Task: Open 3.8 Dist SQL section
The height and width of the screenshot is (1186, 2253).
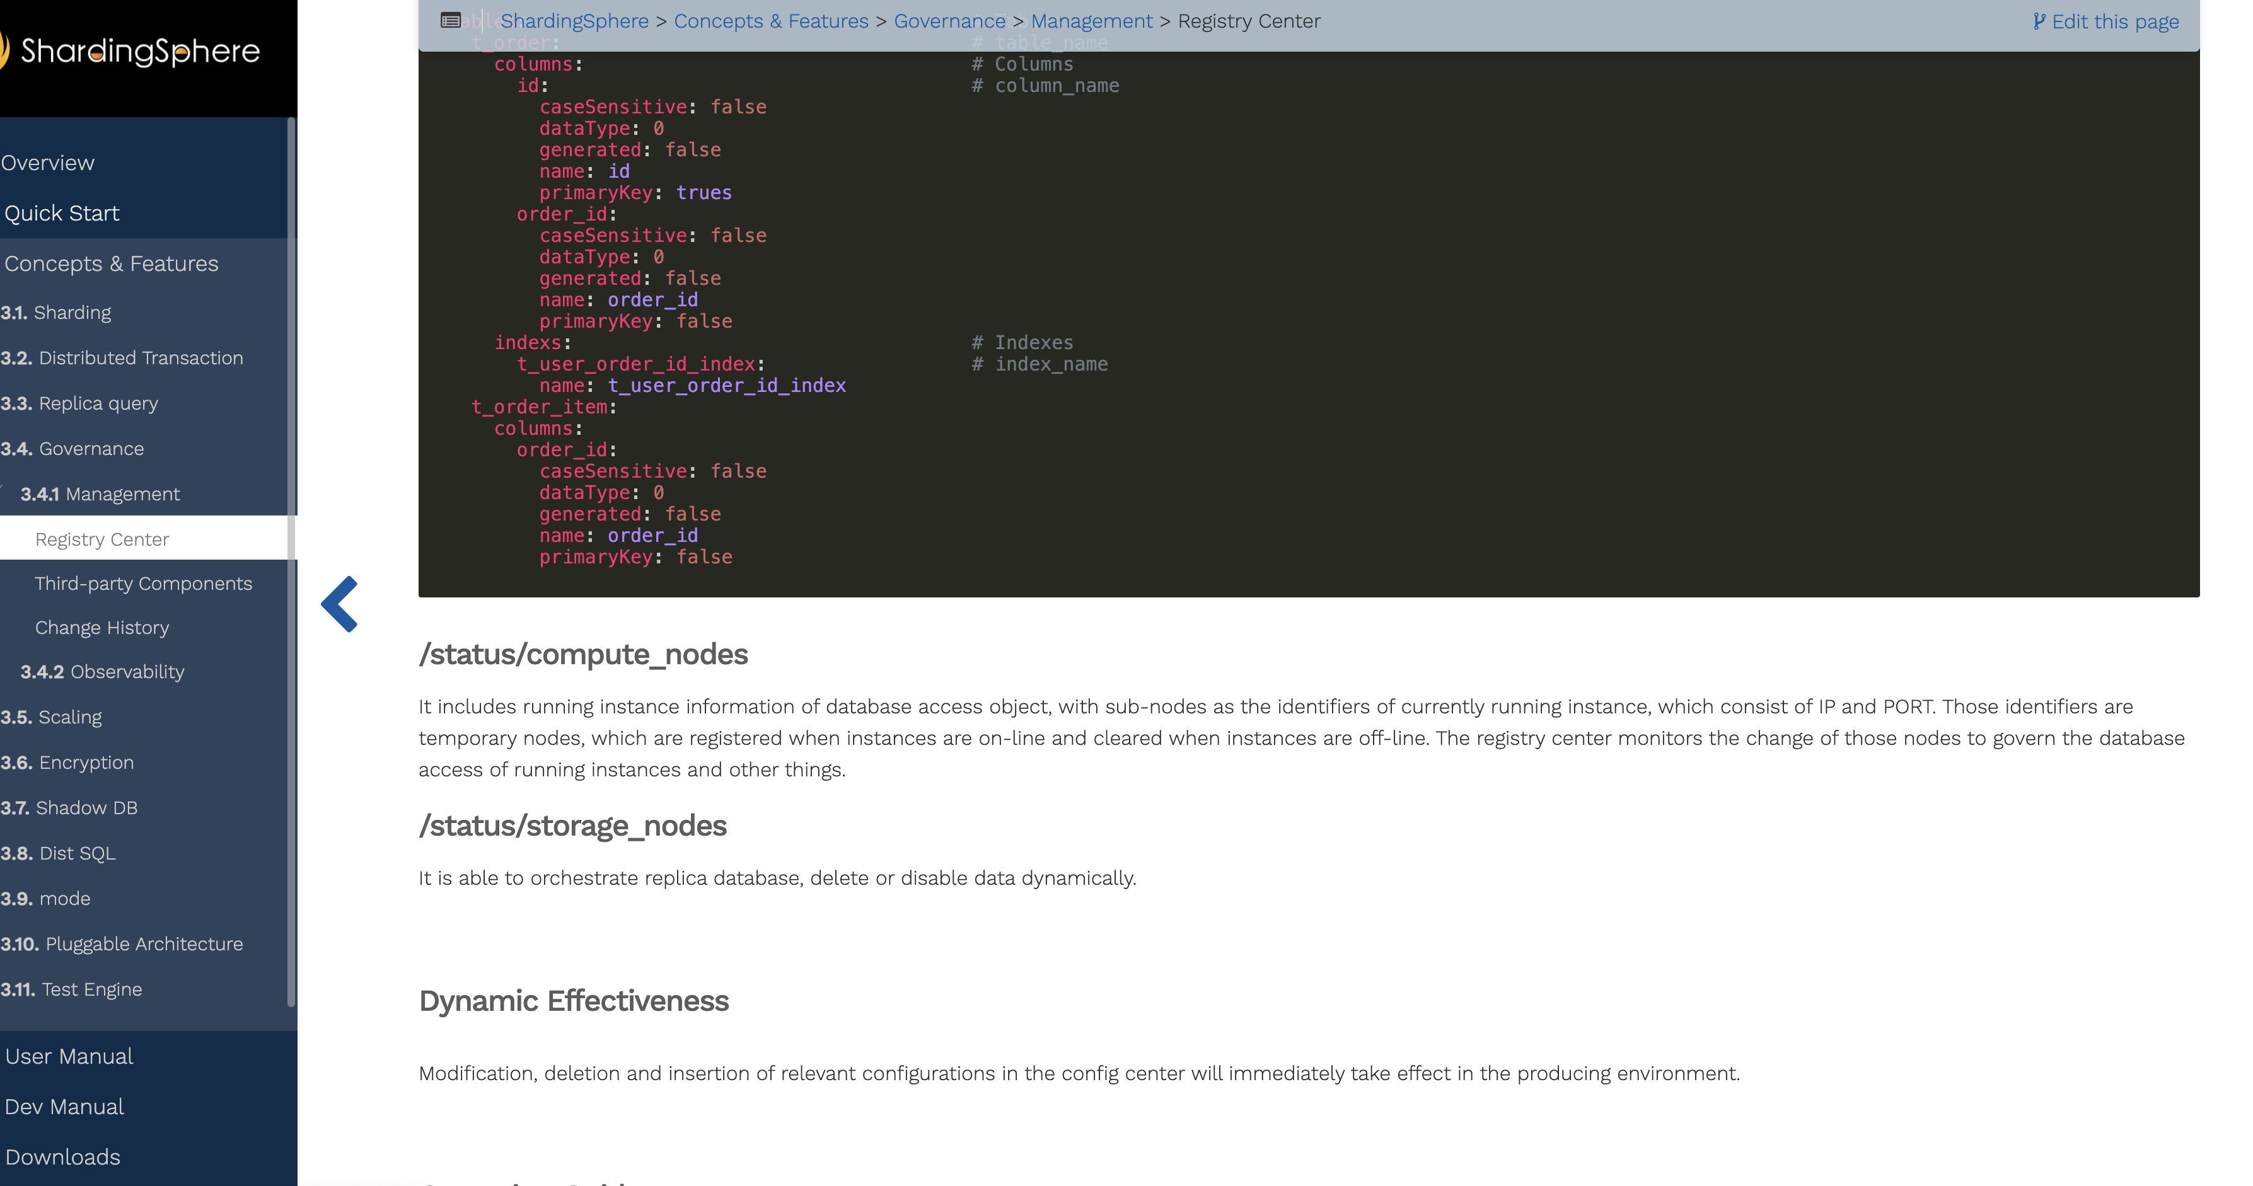Action: (59, 853)
